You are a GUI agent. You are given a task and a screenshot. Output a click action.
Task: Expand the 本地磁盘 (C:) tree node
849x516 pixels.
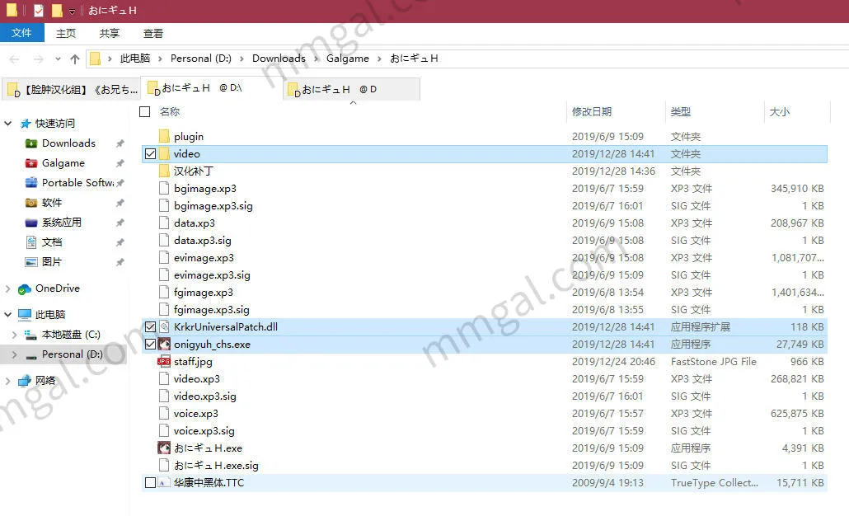pyautogui.click(x=14, y=335)
